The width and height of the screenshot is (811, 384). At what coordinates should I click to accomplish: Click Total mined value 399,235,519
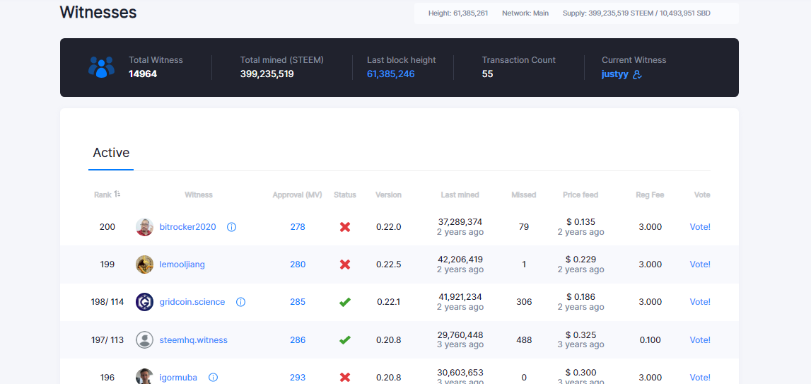pos(267,74)
